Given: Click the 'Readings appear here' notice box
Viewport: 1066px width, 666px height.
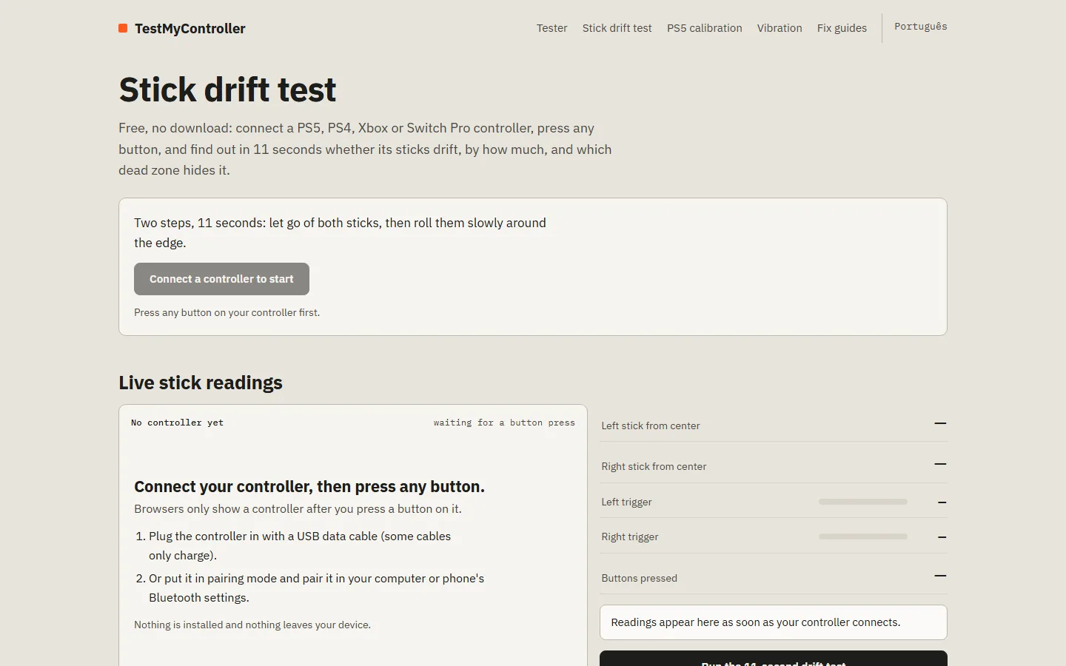Looking at the screenshot, I should tap(773, 622).
